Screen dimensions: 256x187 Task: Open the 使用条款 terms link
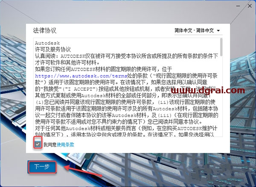click(x=65, y=145)
